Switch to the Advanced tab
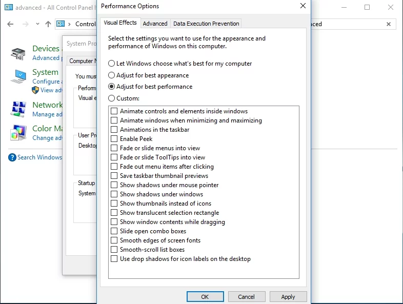This screenshot has height=304, width=403. (x=155, y=24)
